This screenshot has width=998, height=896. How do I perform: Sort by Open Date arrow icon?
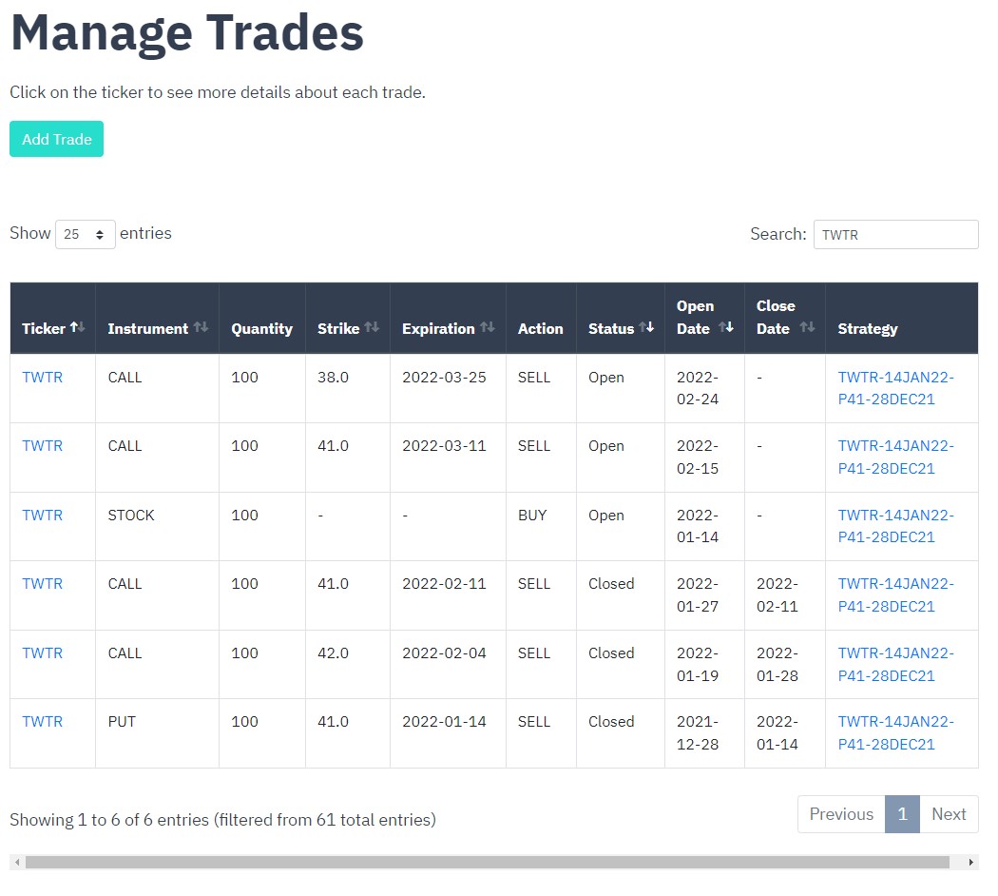point(726,328)
